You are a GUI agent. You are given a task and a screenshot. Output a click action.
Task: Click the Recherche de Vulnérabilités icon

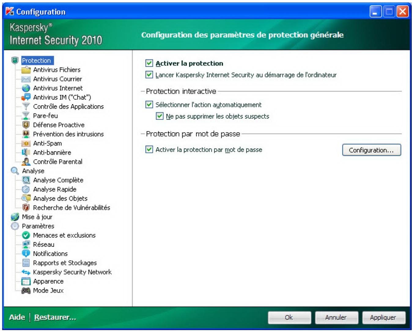[x=26, y=208]
